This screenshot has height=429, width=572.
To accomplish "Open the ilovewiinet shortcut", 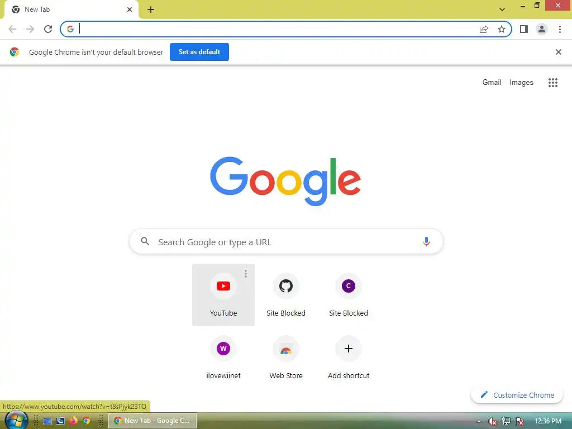I will (223, 357).
